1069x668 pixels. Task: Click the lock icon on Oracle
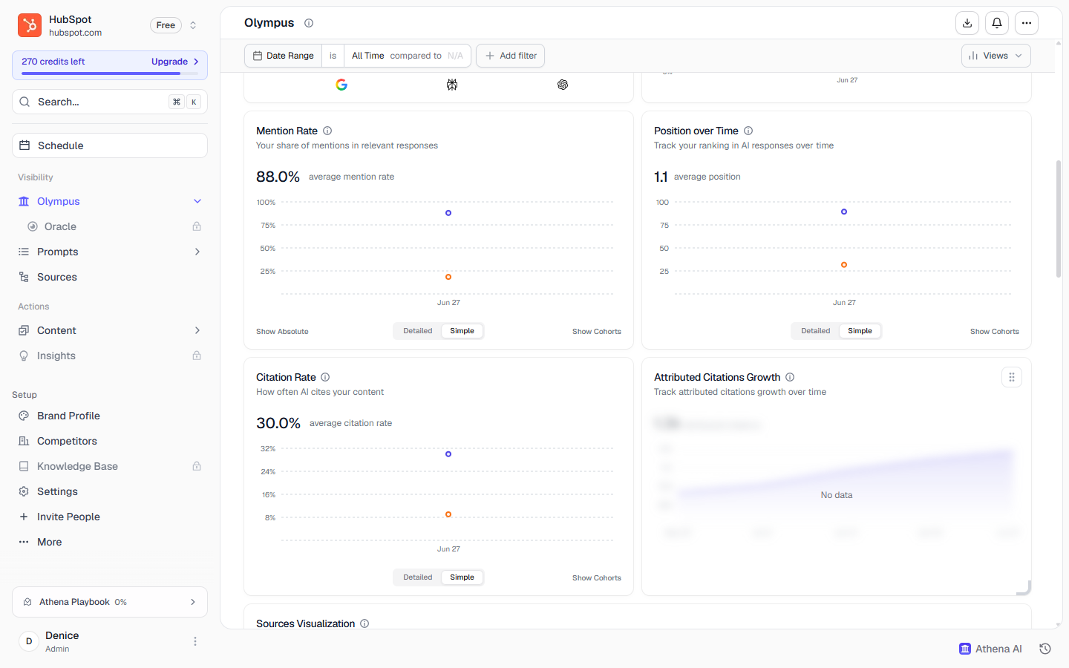197,226
